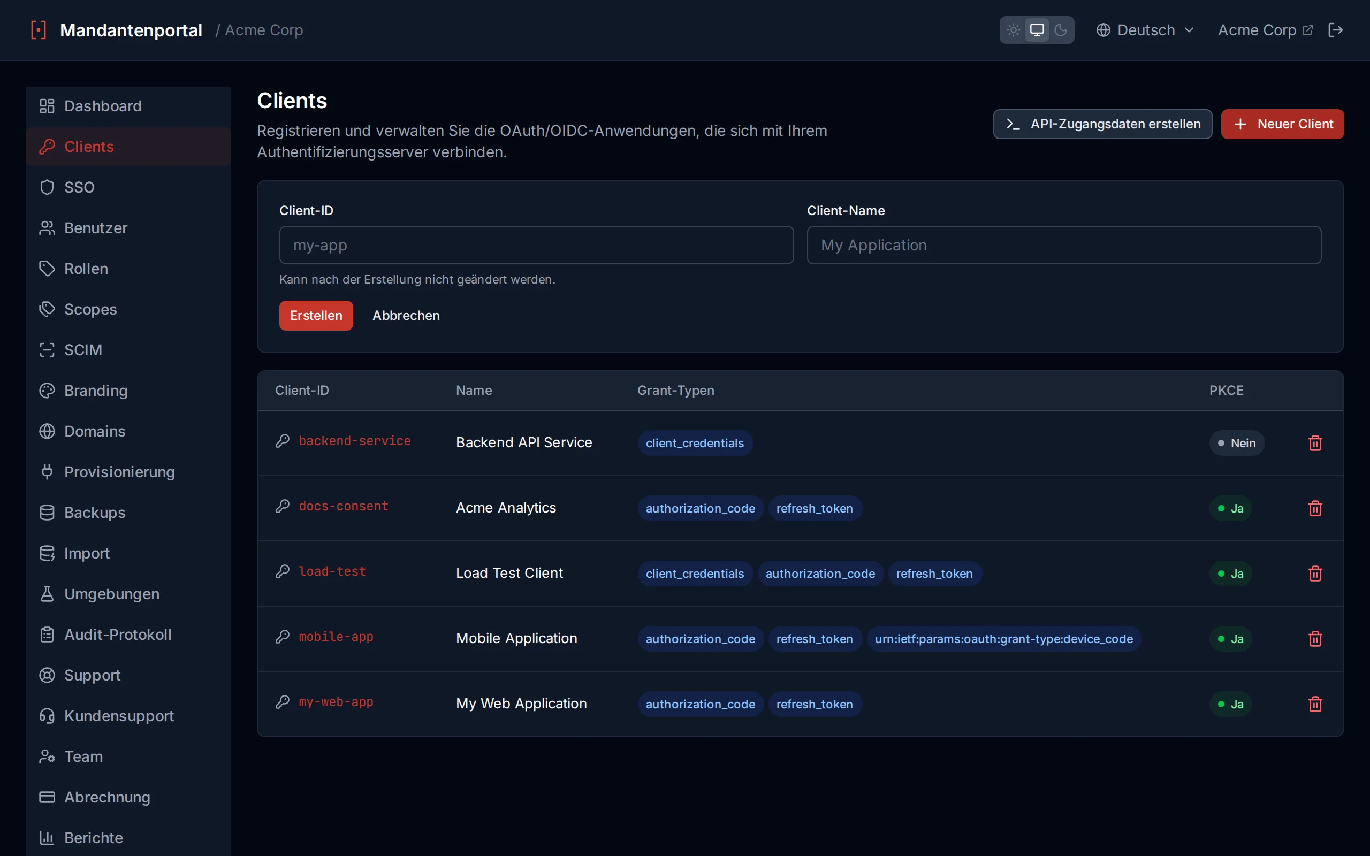
Task: Open Acme Corp external link
Action: click(1265, 30)
